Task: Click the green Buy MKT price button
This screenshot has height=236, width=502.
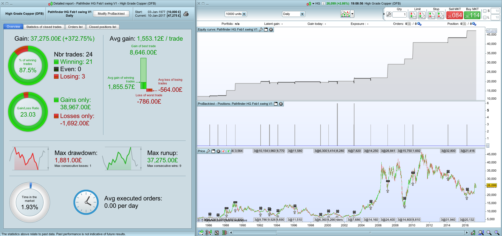Action: (472, 15)
